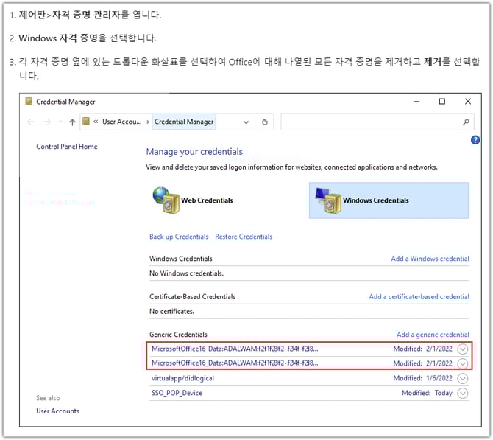The image size is (493, 440).
Task: Expand the virtualapp/didlogical credential
Action: click(462, 378)
